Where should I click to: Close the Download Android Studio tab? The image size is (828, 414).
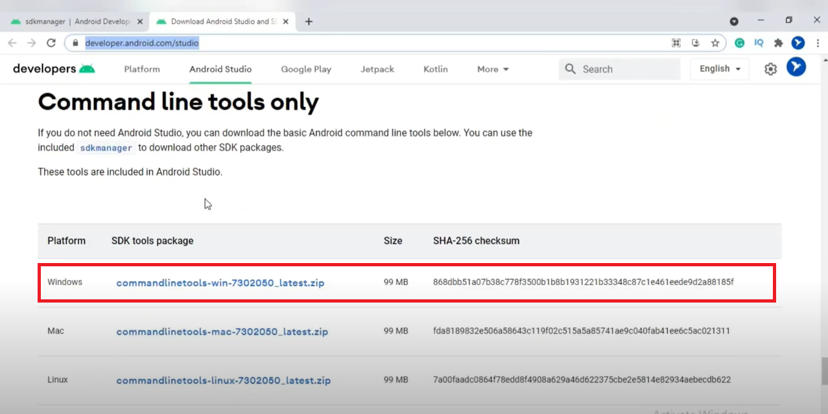[286, 21]
